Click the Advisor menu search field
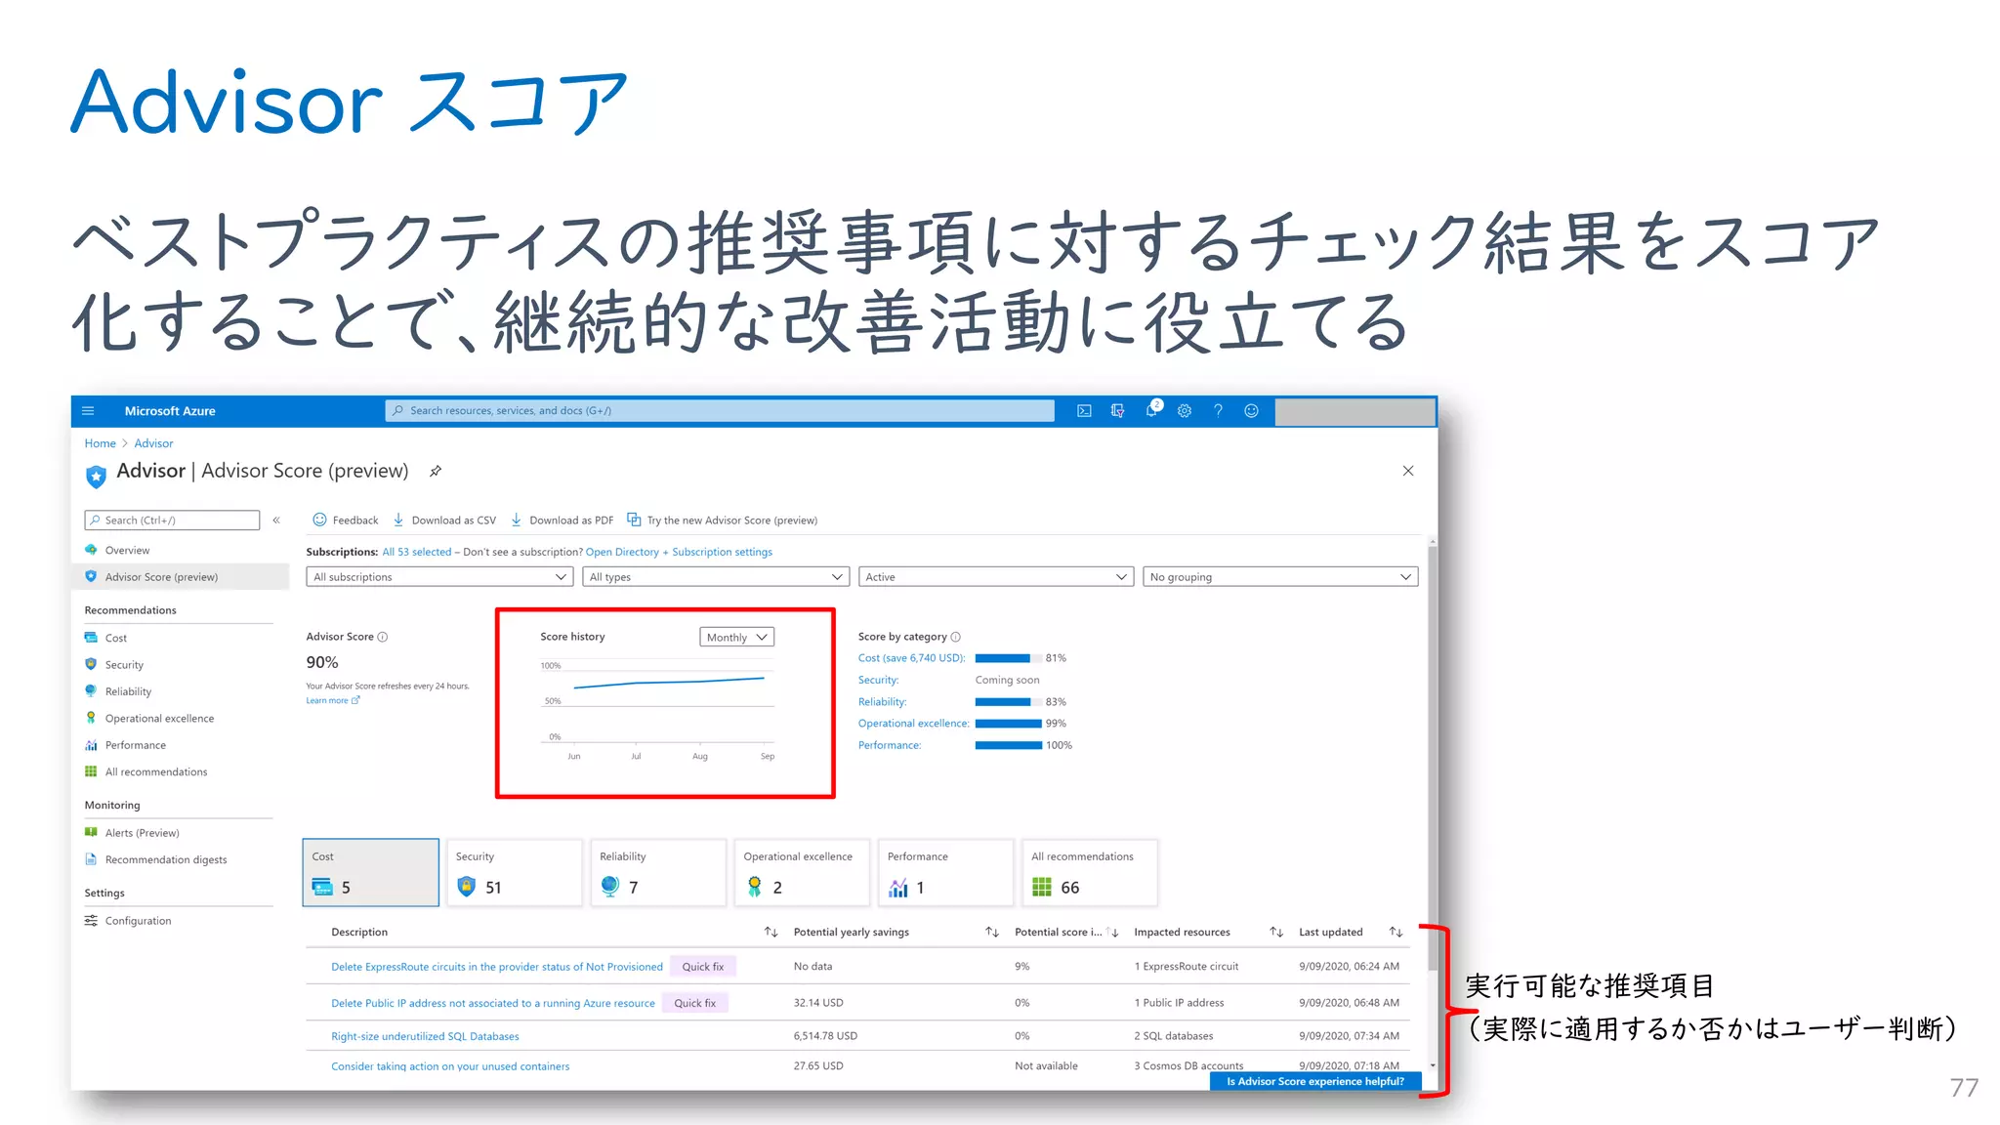Screen dimensions: 2000x1125 pyautogui.click(x=172, y=521)
